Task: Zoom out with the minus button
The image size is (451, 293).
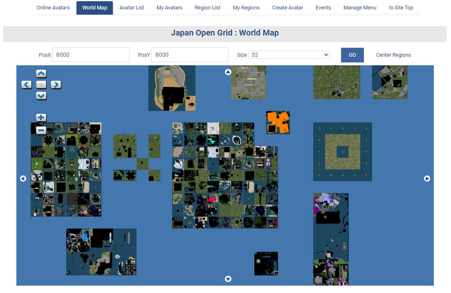Action: [x=41, y=131]
